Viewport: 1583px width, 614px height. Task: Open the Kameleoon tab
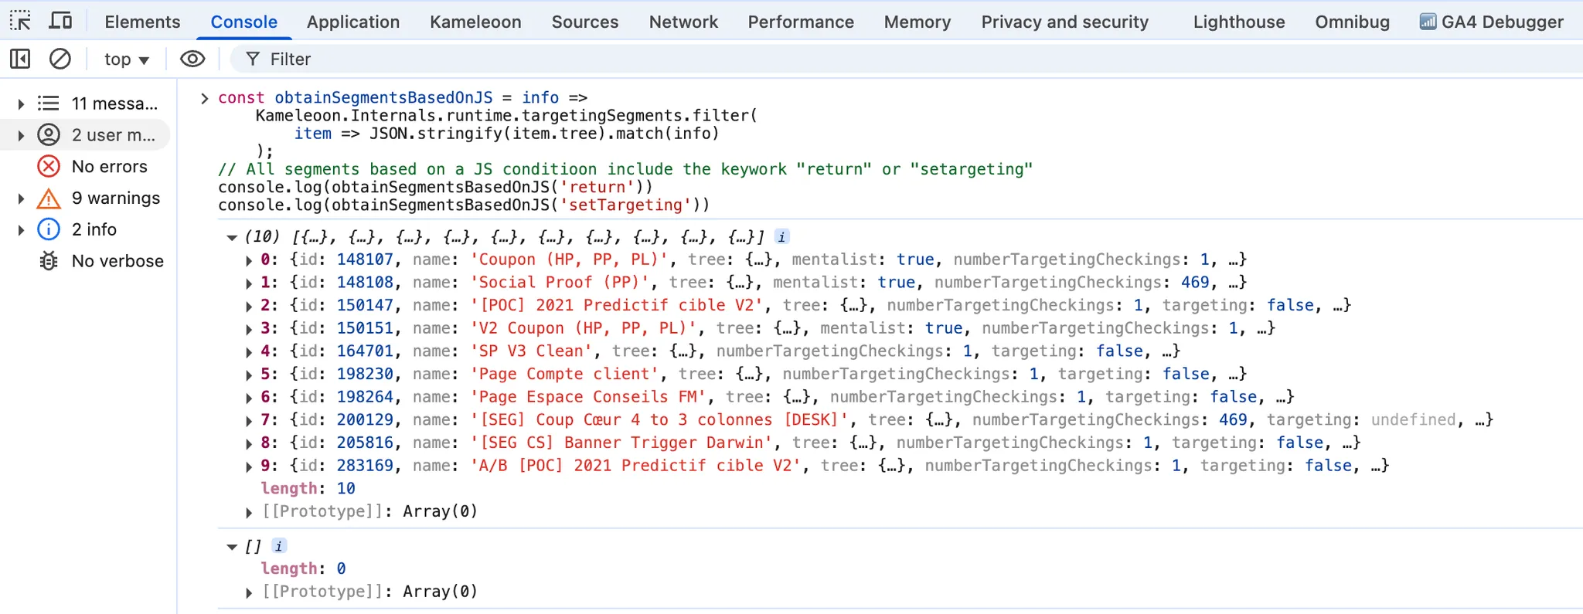pos(475,22)
